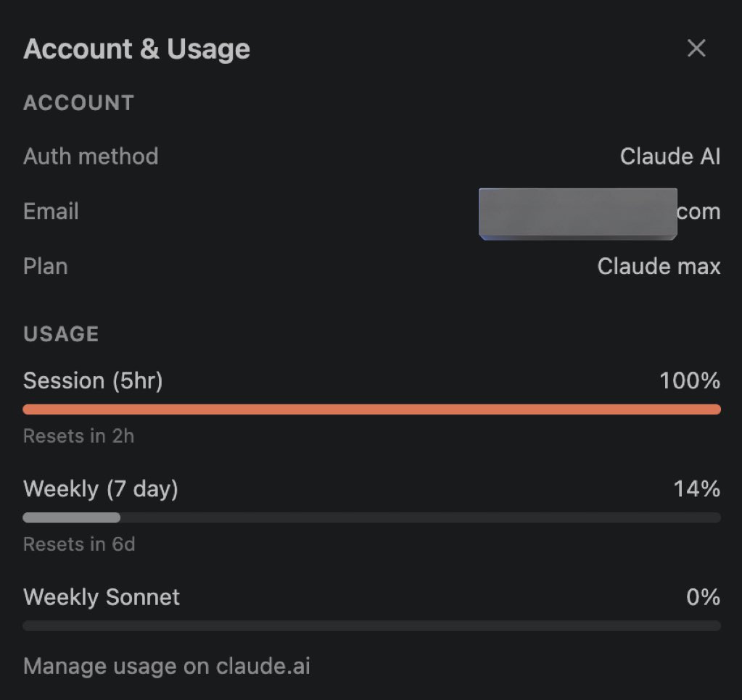Click the Email field label
This screenshot has width=742, height=700.
tap(51, 212)
